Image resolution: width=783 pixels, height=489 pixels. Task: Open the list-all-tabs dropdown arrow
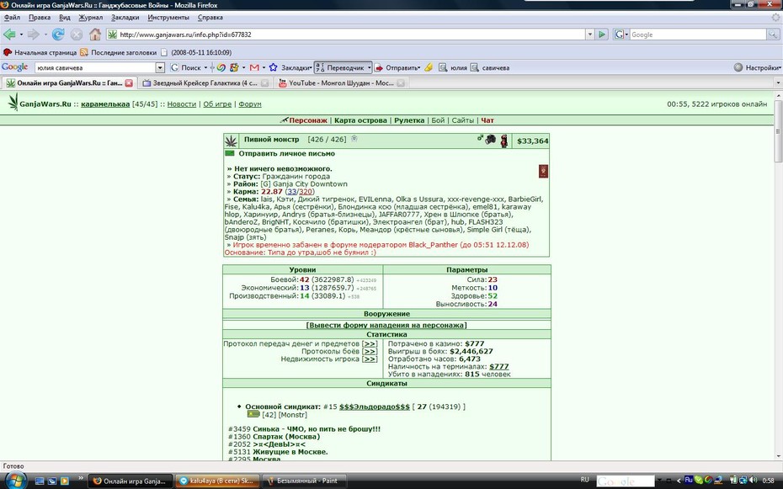pyautogui.click(x=778, y=82)
